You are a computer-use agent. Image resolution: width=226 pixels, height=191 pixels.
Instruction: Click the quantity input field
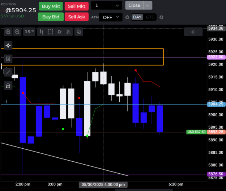(x=102, y=5)
